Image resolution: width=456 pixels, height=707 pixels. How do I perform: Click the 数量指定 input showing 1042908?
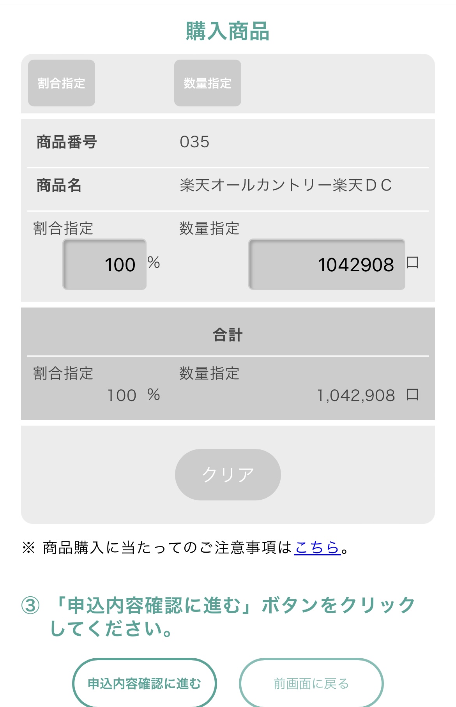pos(327,264)
